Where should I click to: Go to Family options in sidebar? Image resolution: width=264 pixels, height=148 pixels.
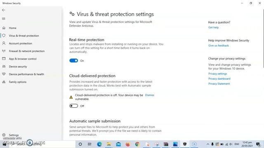pos(18,82)
